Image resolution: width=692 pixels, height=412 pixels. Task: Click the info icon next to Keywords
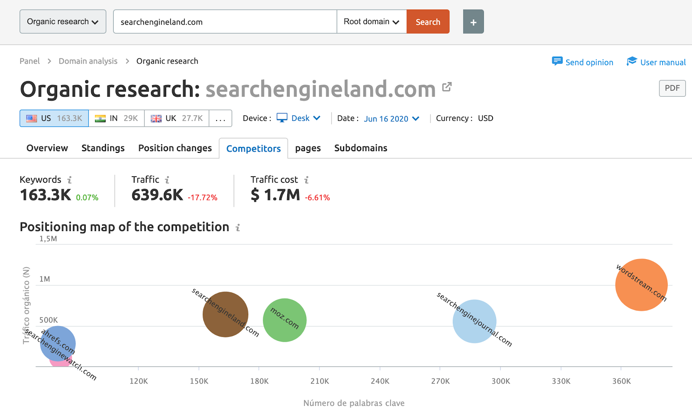pos(70,180)
